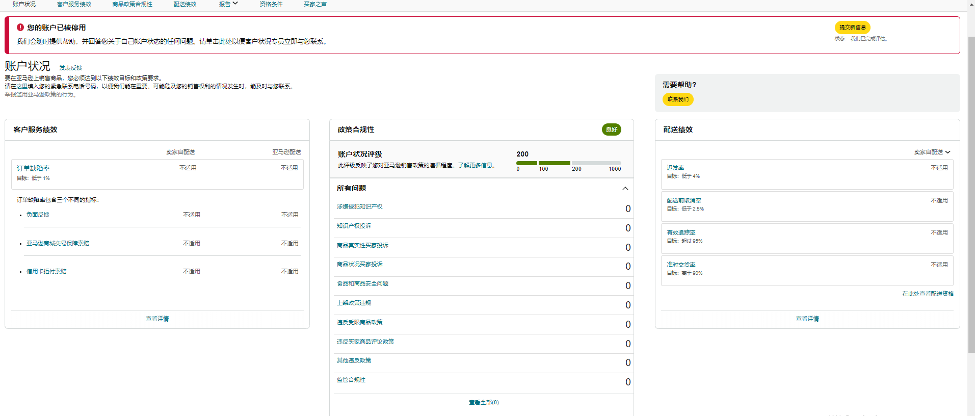
Task: Open 上架政策违规 issue link
Action: pos(354,303)
